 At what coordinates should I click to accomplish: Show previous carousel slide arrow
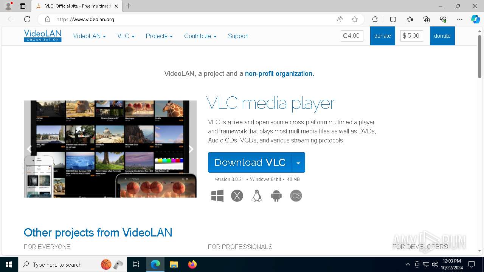coord(29,149)
